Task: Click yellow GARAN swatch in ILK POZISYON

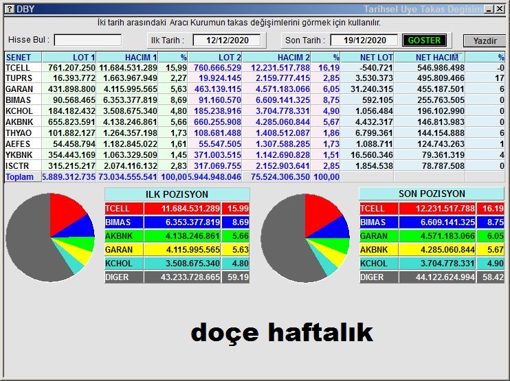Action: point(124,249)
